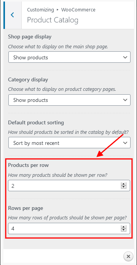The height and width of the screenshot is (265, 137).
Task: Click the Products per row number field
Action: 69,186
